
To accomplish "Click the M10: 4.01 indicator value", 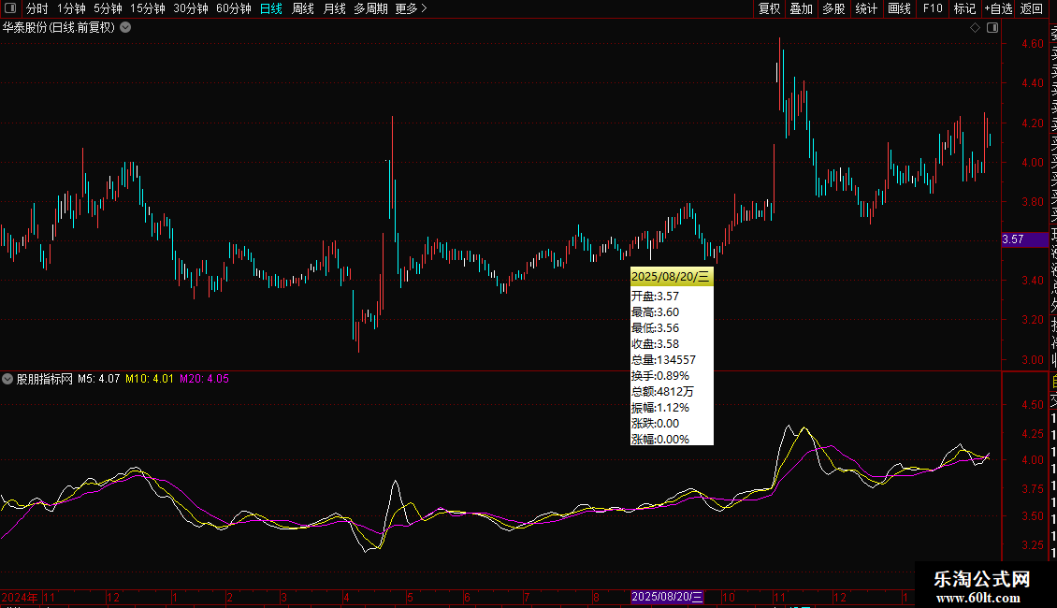I will click(x=150, y=379).
